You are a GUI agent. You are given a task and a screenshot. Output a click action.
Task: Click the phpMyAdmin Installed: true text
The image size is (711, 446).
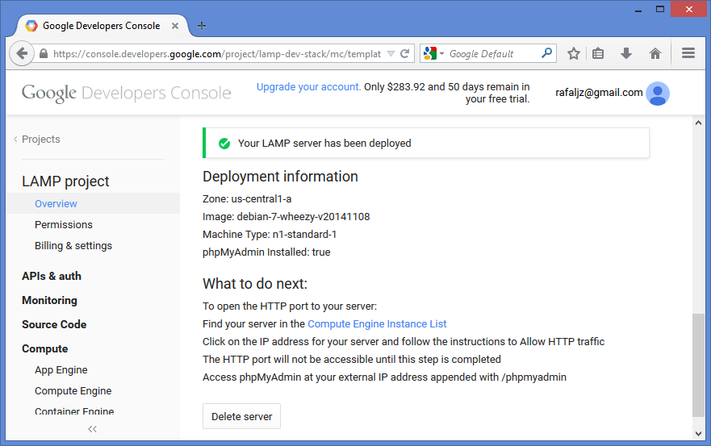coord(266,252)
